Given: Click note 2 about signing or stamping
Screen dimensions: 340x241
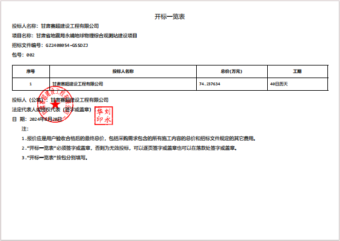Looking at the screenshot, I should click(129, 148).
